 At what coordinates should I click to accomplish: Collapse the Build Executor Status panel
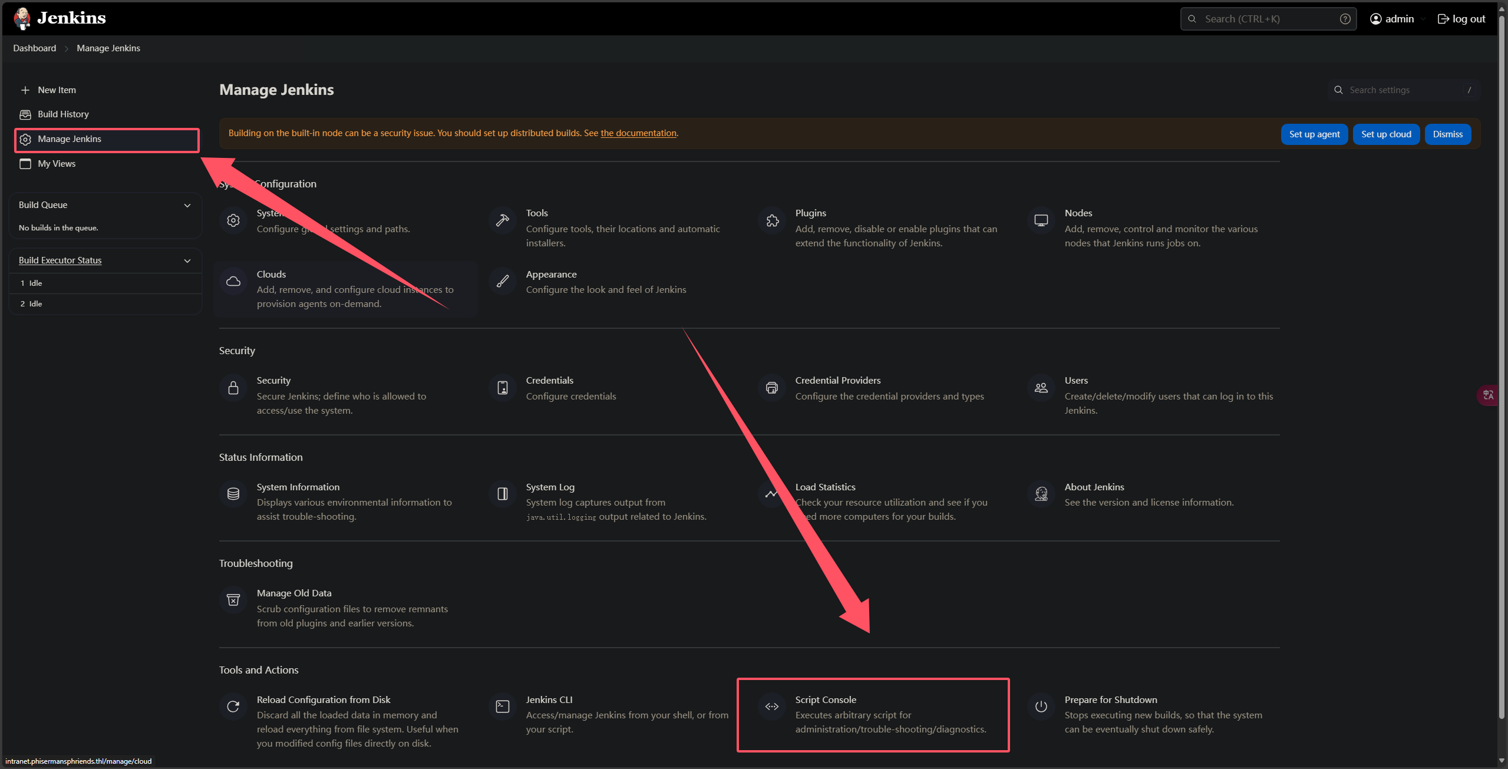tap(187, 261)
